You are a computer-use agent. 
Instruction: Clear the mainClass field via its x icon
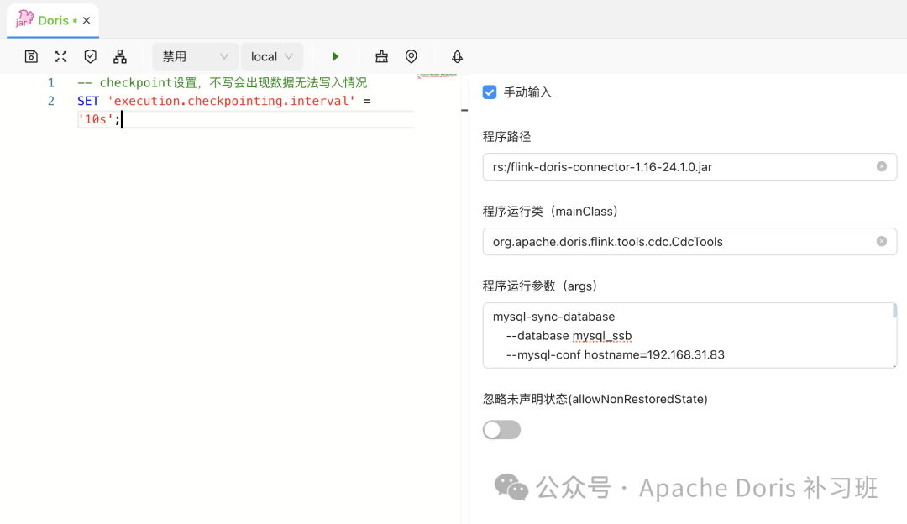(881, 241)
